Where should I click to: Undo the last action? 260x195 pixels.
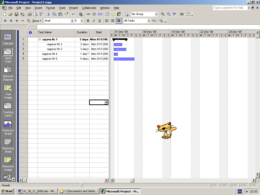(x=74, y=14)
